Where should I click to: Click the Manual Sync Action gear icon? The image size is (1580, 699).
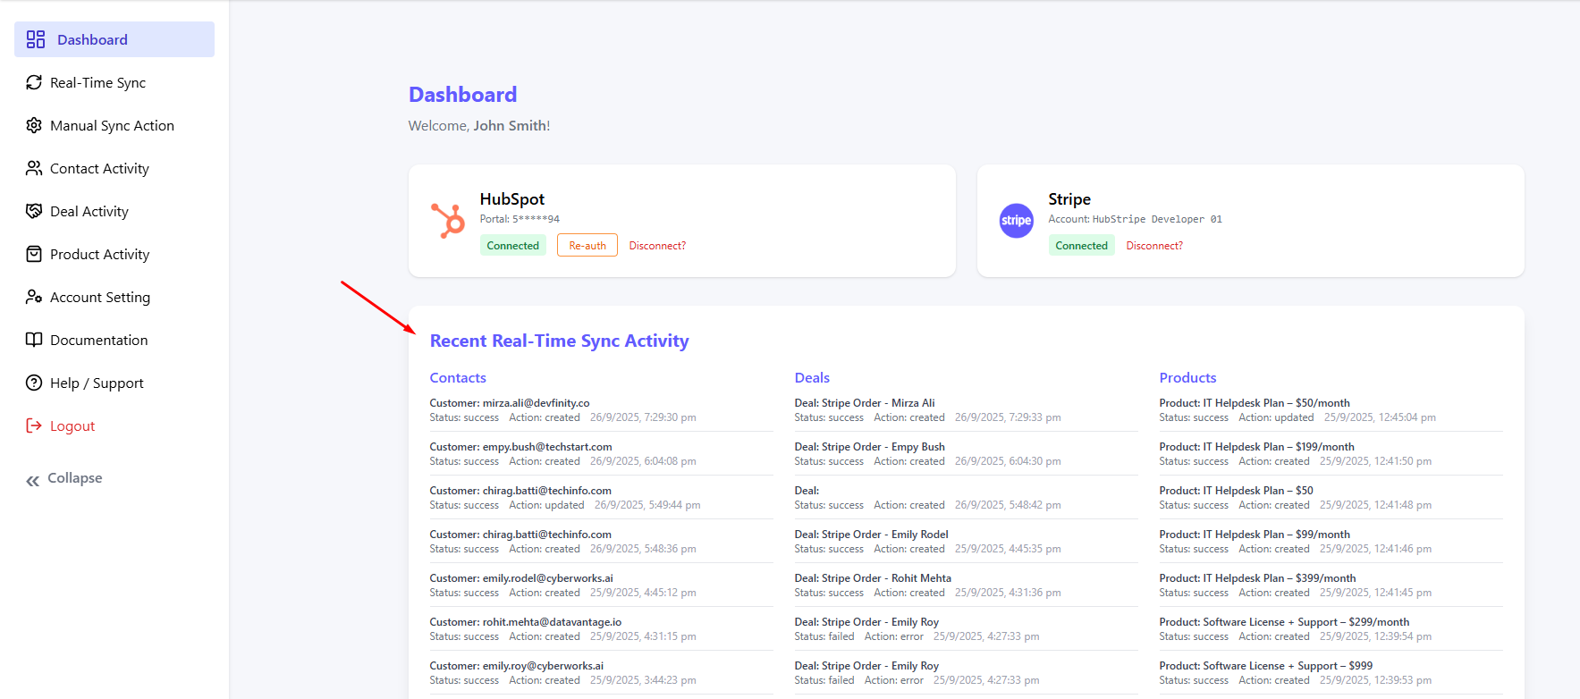coord(34,125)
